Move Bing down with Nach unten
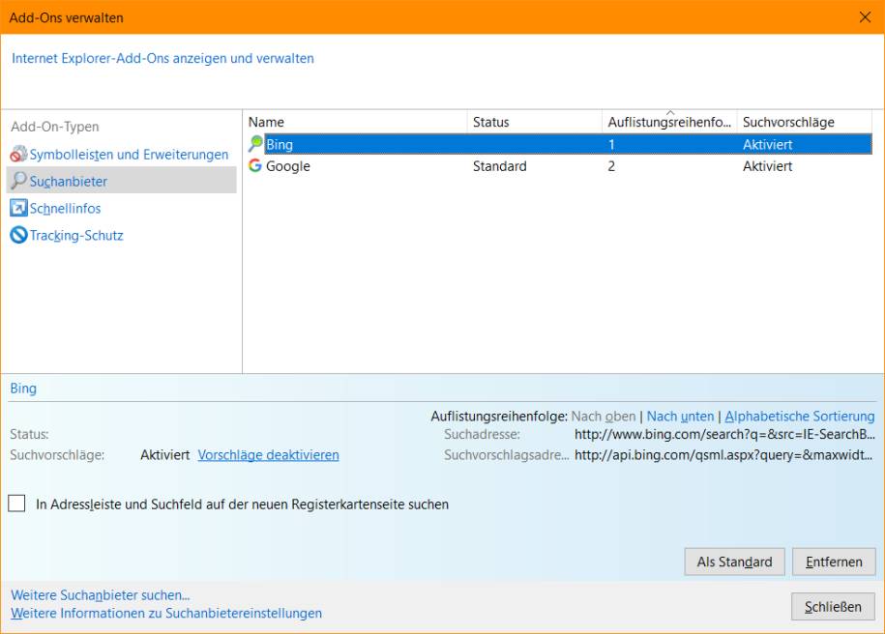The width and height of the screenshot is (885, 634). pos(680,417)
